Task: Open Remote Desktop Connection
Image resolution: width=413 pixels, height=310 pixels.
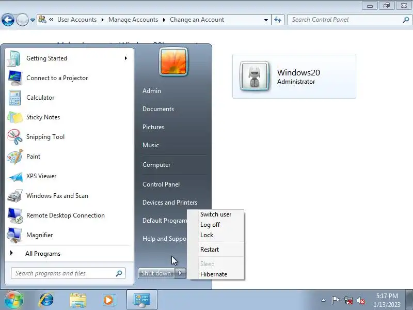Action: (x=69, y=215)
